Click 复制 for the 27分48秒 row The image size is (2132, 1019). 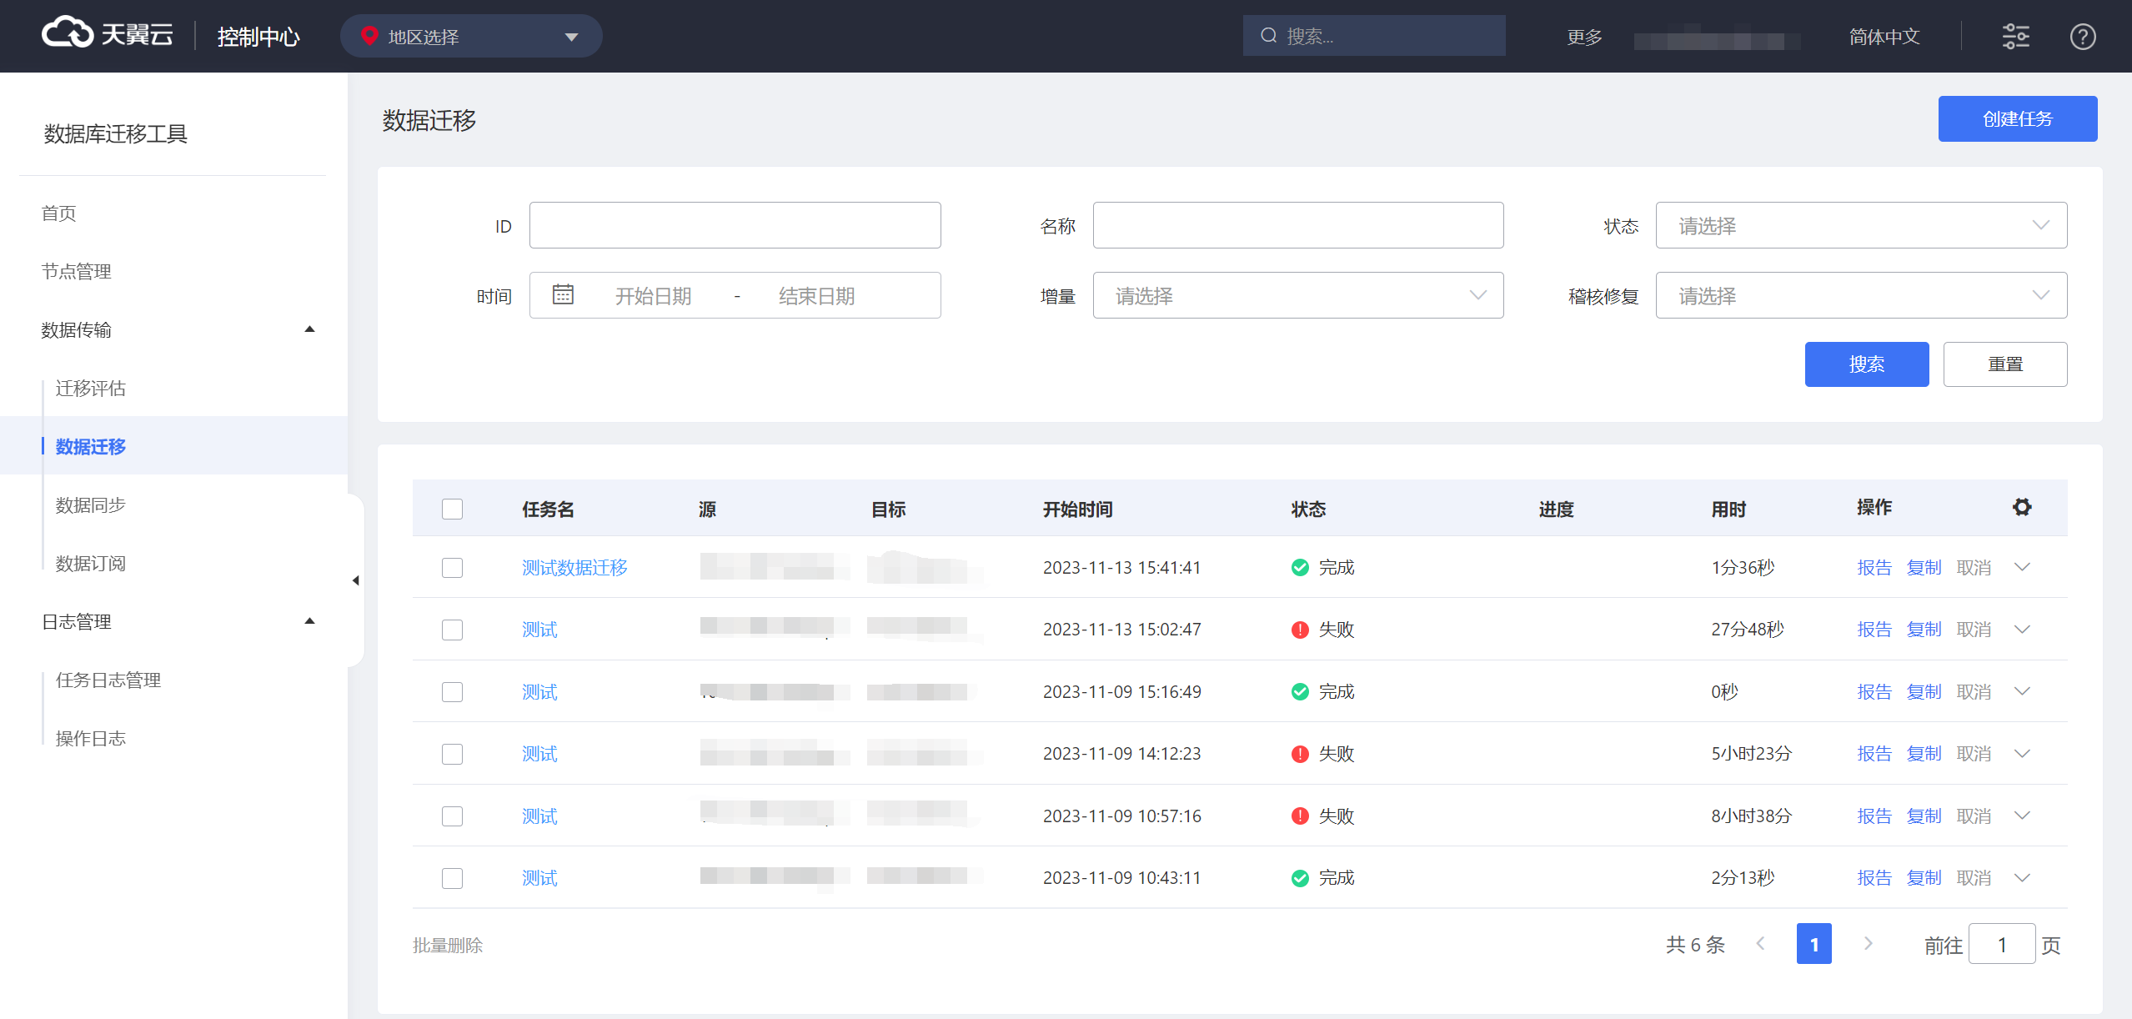(1924, 630)
